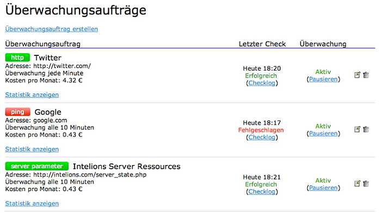Image resolution: width=381 pixels, height=216 pixels.
Task: Delete the Google ping job via trash icon
Action: tap(366, 129)
